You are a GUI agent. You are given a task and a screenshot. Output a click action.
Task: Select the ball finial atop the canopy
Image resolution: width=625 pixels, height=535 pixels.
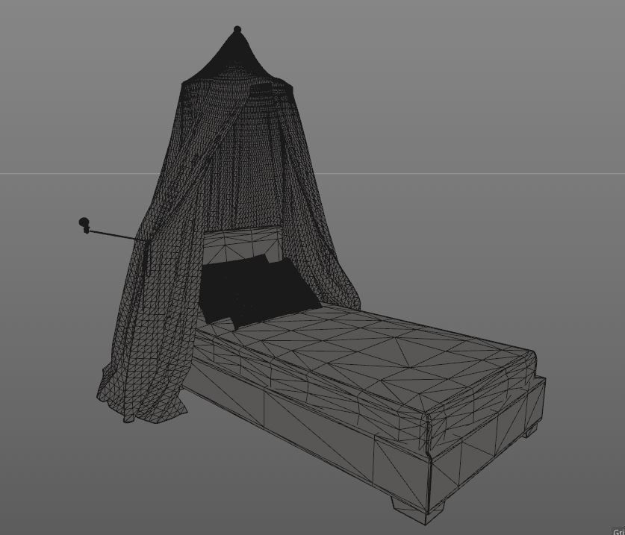237,29
